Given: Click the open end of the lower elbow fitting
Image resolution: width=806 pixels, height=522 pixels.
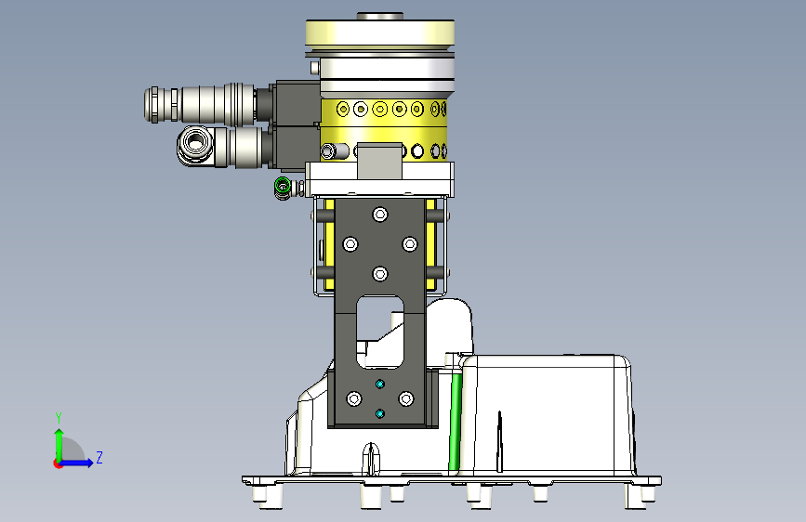Looking at the screenshot, I should 195,140.
